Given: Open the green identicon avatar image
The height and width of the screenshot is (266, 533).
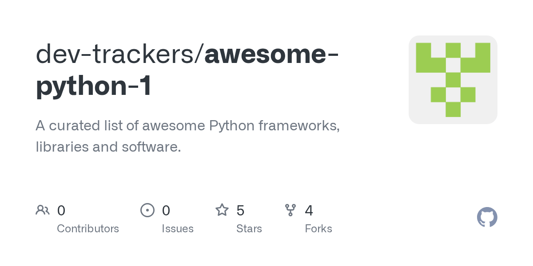Looking at the screenshot, I should point(453,80).
